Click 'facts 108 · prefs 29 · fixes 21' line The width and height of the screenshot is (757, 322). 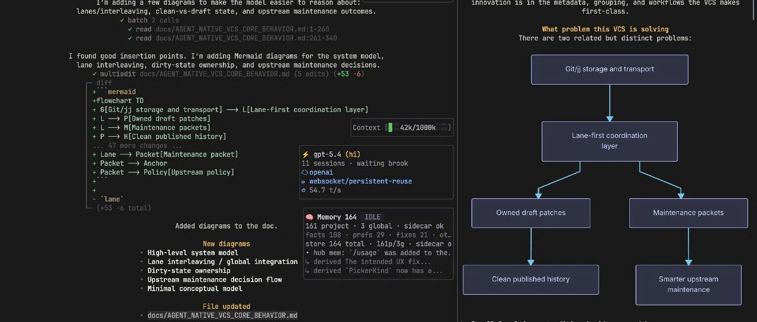[x=378, y=235]
